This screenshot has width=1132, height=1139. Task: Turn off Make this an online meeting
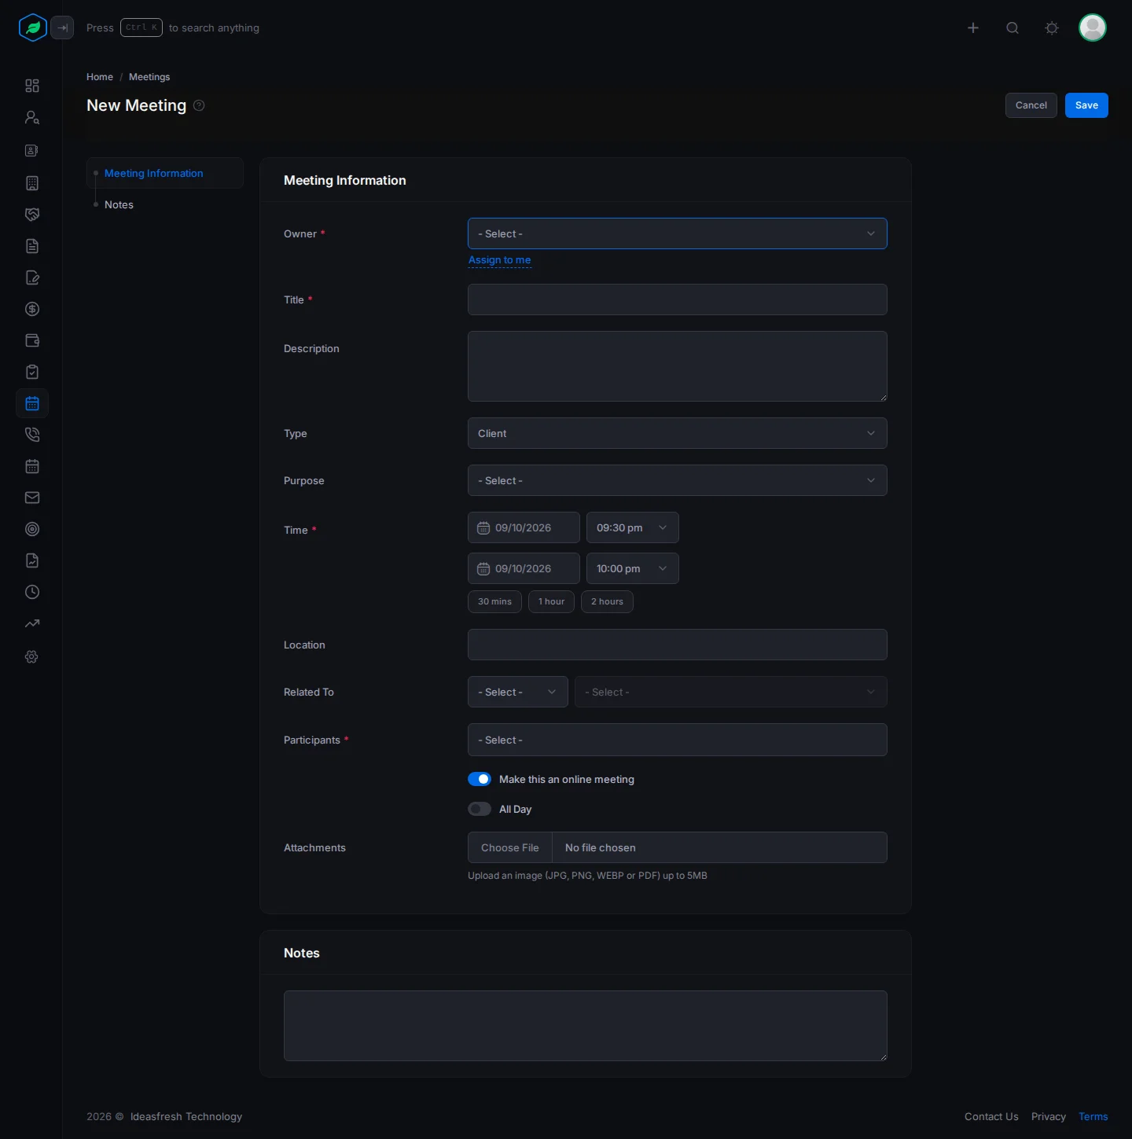[x=480, y=779]
